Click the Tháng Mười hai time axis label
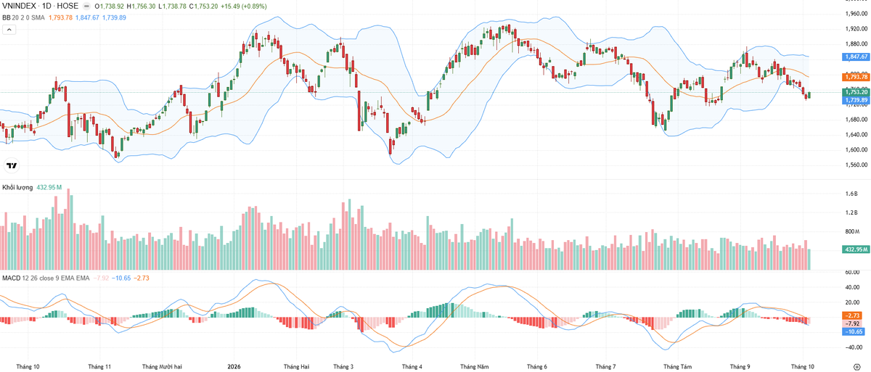 click(x=163, y=367)
